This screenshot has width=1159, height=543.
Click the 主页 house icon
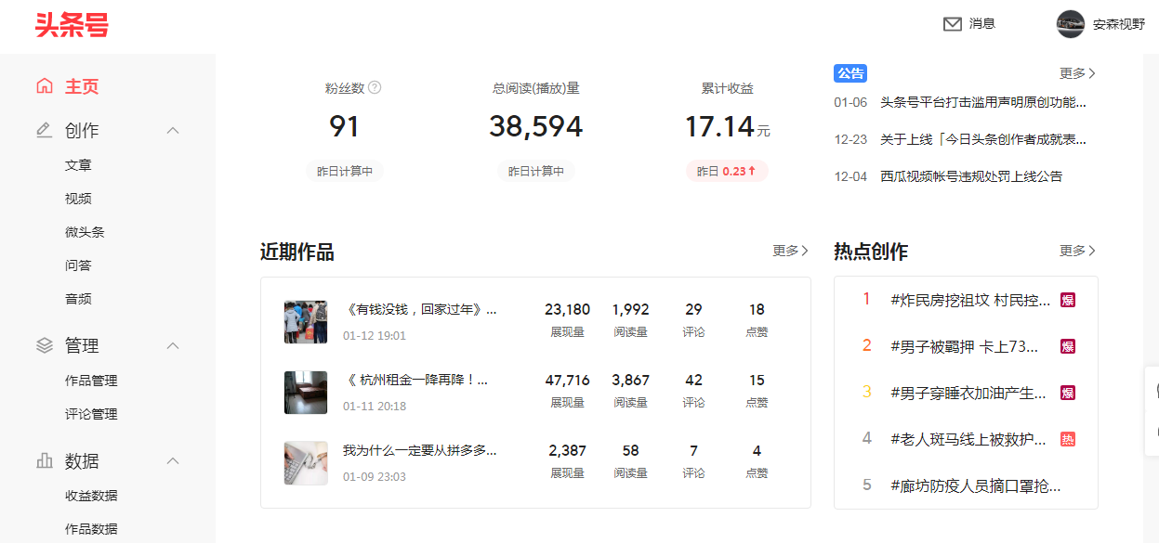coord(45,86)
